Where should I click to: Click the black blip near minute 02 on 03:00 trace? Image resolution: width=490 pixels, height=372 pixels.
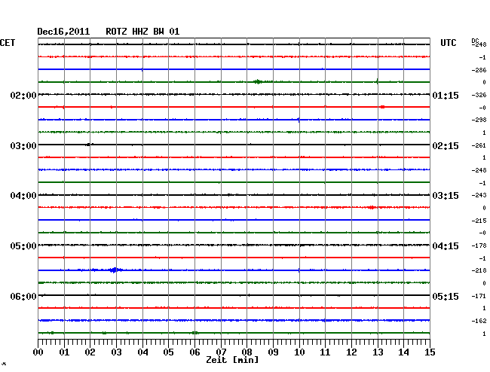(89, 145)
